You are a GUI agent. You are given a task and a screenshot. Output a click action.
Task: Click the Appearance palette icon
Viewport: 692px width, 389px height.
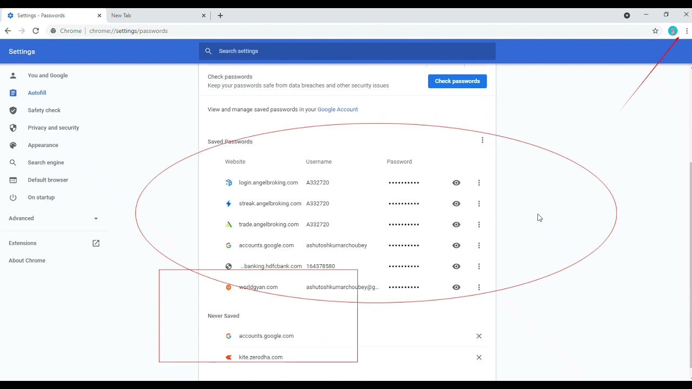(x=13, y=145)
